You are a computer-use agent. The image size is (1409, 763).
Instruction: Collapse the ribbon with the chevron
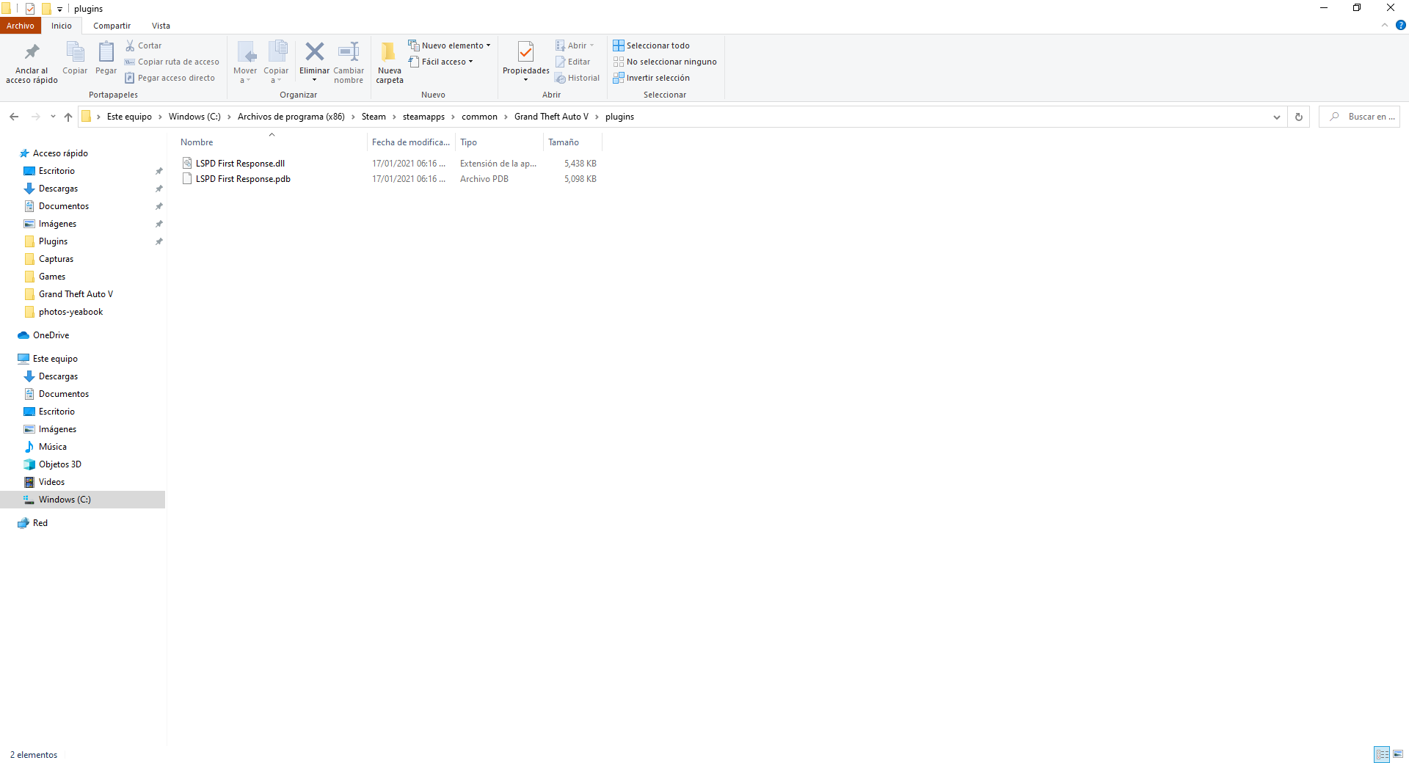pyautogui.click(x=1385, y=25)
